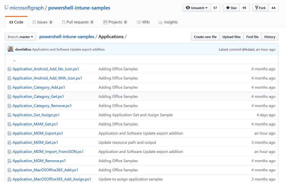This screenshot has width=286, height=183.
Task: Click '4 days ago' timestamp
Action: click(266, 115)
